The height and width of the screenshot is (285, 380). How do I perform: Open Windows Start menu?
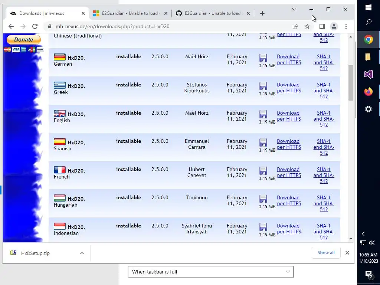coord(368,7)
